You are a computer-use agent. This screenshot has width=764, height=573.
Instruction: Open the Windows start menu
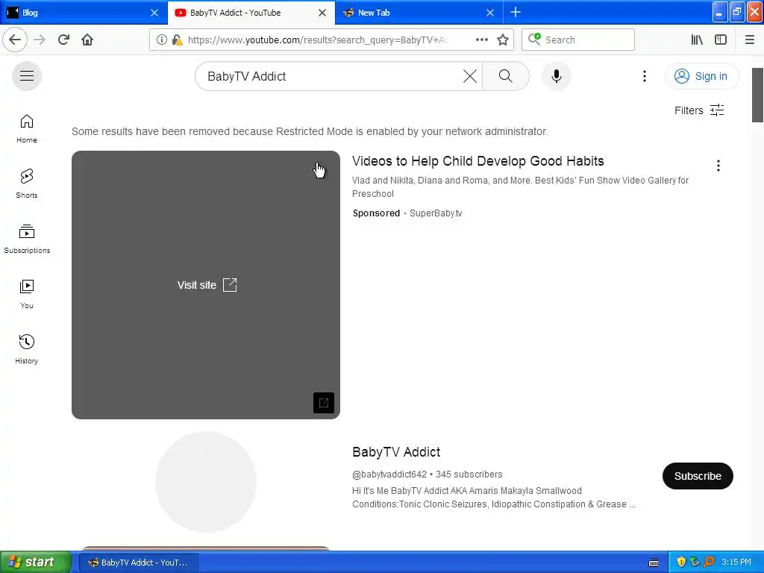tap(35, 562)
